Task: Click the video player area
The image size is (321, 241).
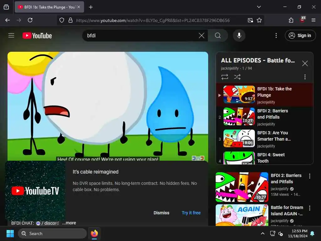Action: click(x=108, y=106)
